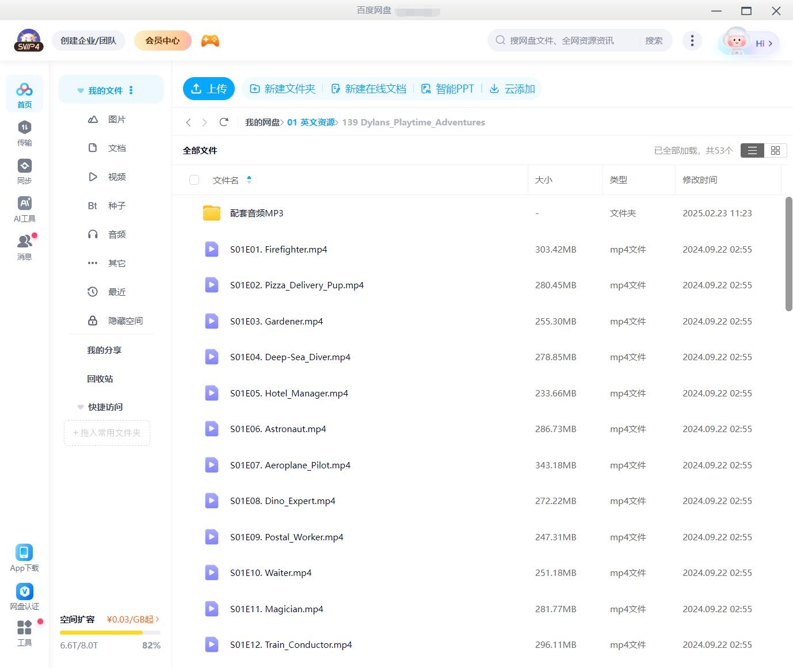The width and height of the screenshot is (793, 668).
Task: Click the App下载 phone icon
Action: tap(24, 558)
